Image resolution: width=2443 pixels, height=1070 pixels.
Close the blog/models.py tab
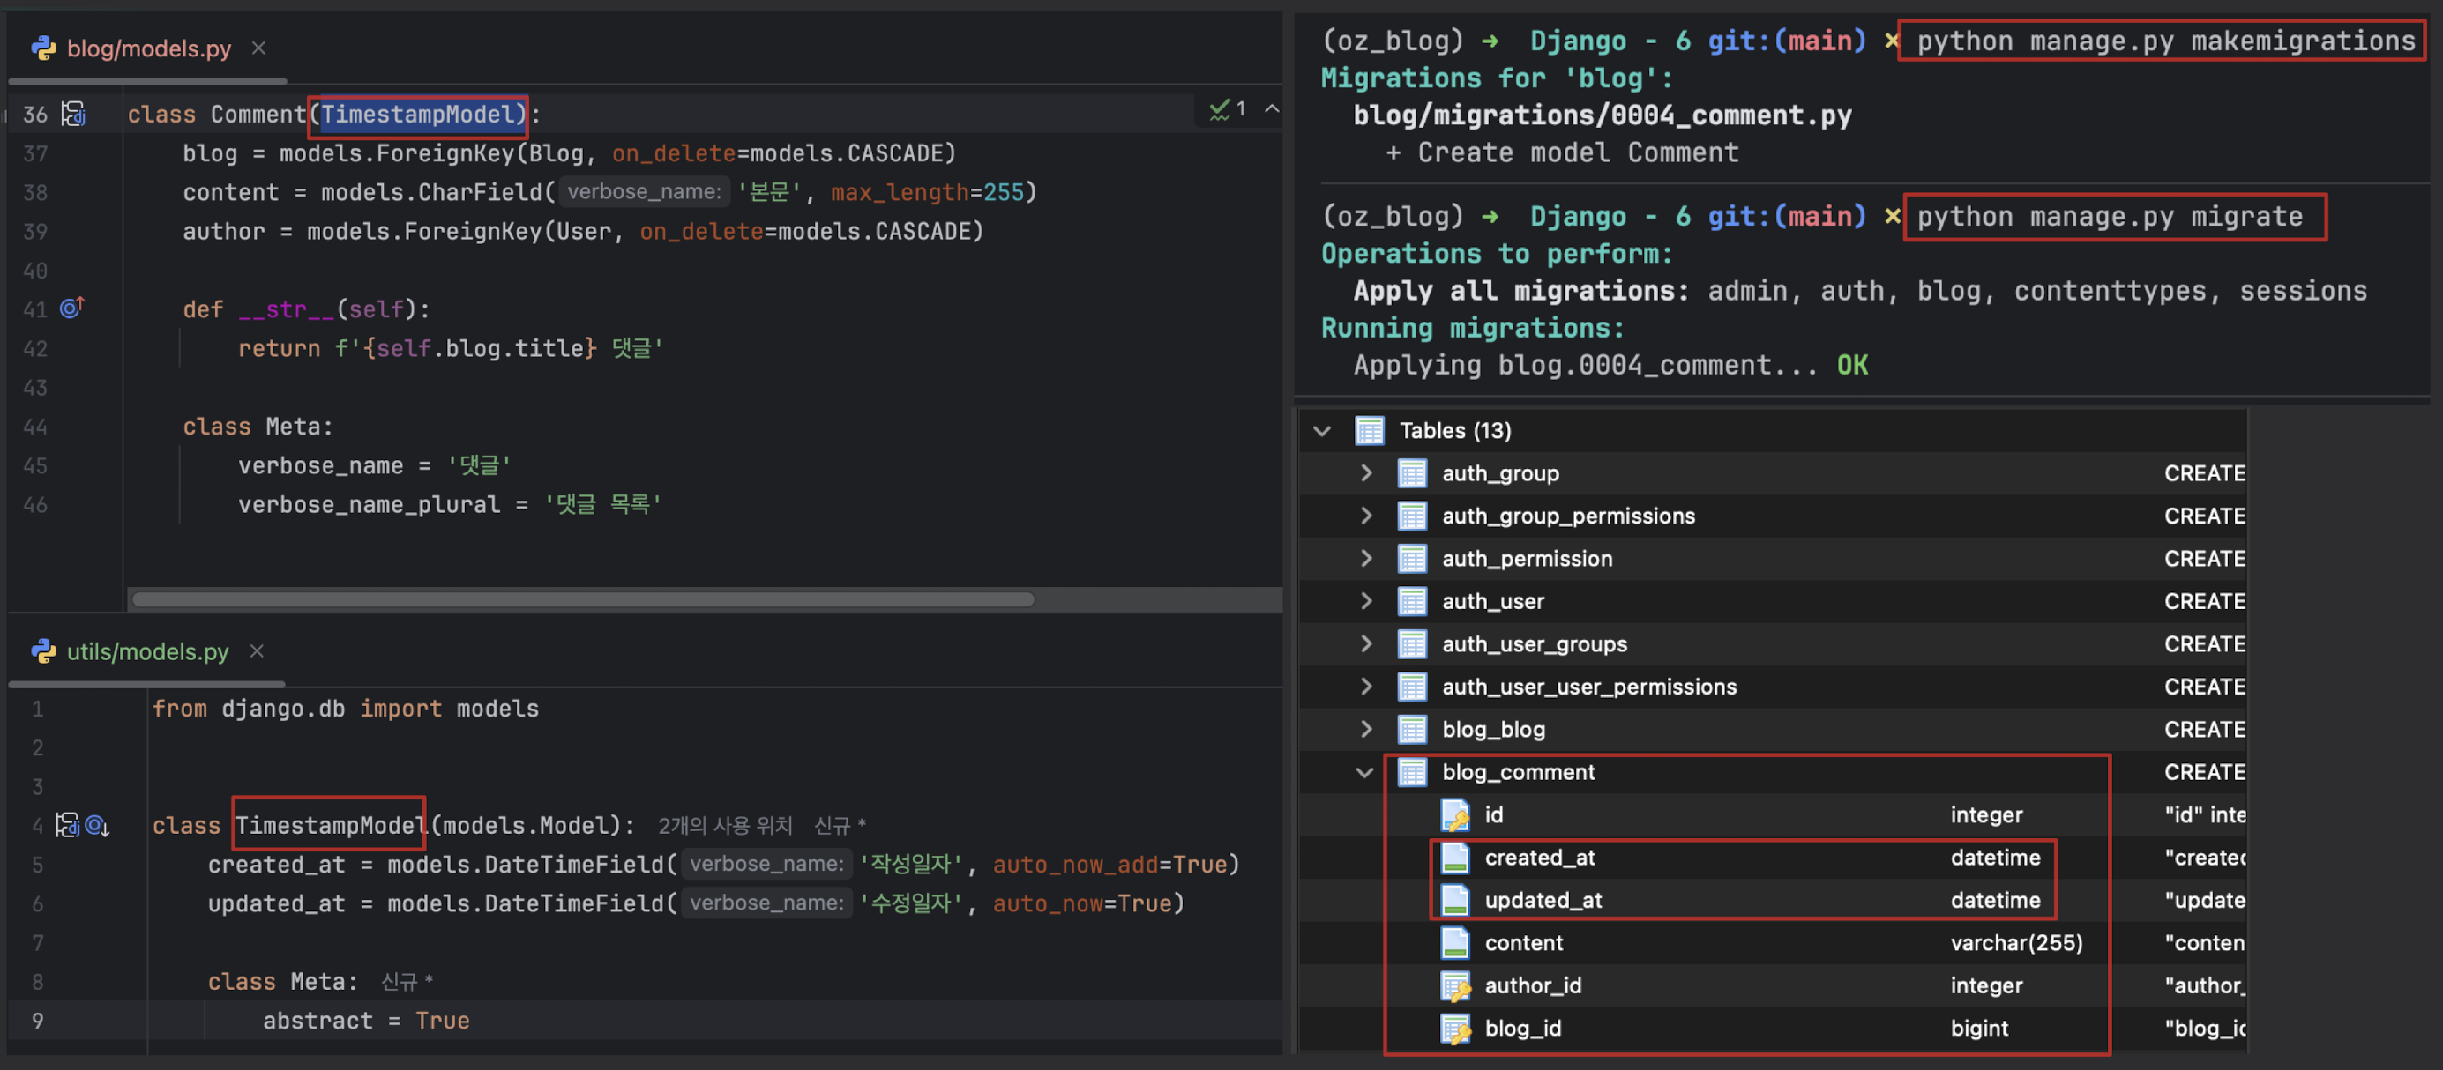(258, 48)
